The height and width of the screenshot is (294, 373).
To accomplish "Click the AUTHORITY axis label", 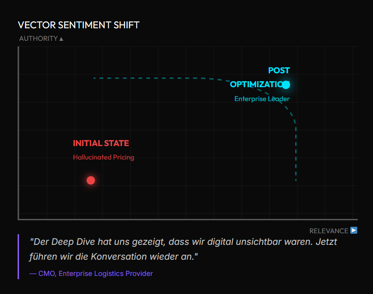I will click(38, 38).
